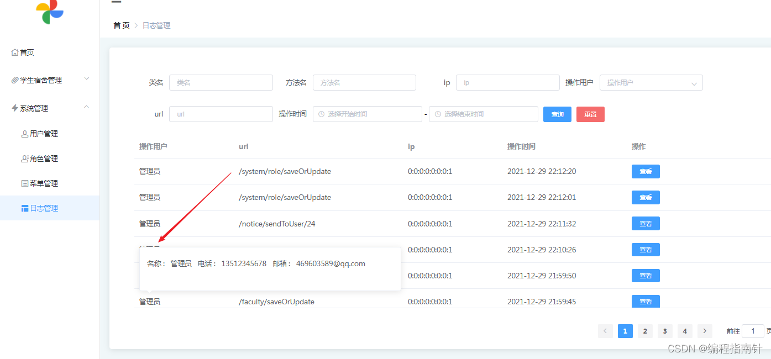Screen dimensions: 771x359
Task: Click the clock icon in end time field
Action: pyautogui.click(x=438, y=114)
